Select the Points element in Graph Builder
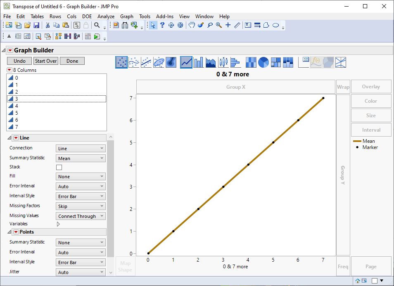 121,62
